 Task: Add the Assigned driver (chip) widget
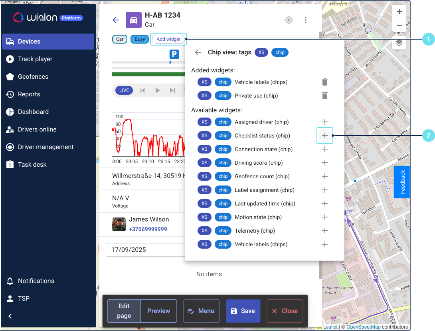[x=325, y=122]
